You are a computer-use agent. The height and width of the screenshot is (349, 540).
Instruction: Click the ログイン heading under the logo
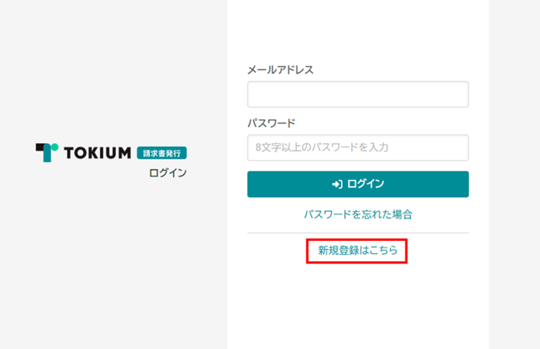168,172
